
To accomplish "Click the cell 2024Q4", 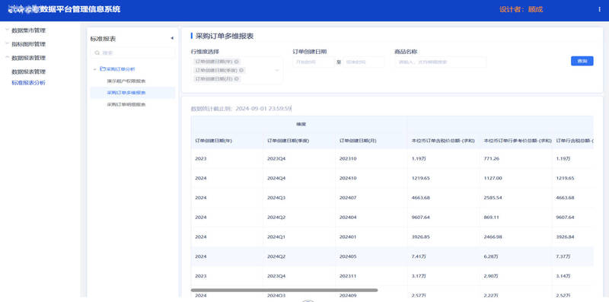I will [276, 178].
